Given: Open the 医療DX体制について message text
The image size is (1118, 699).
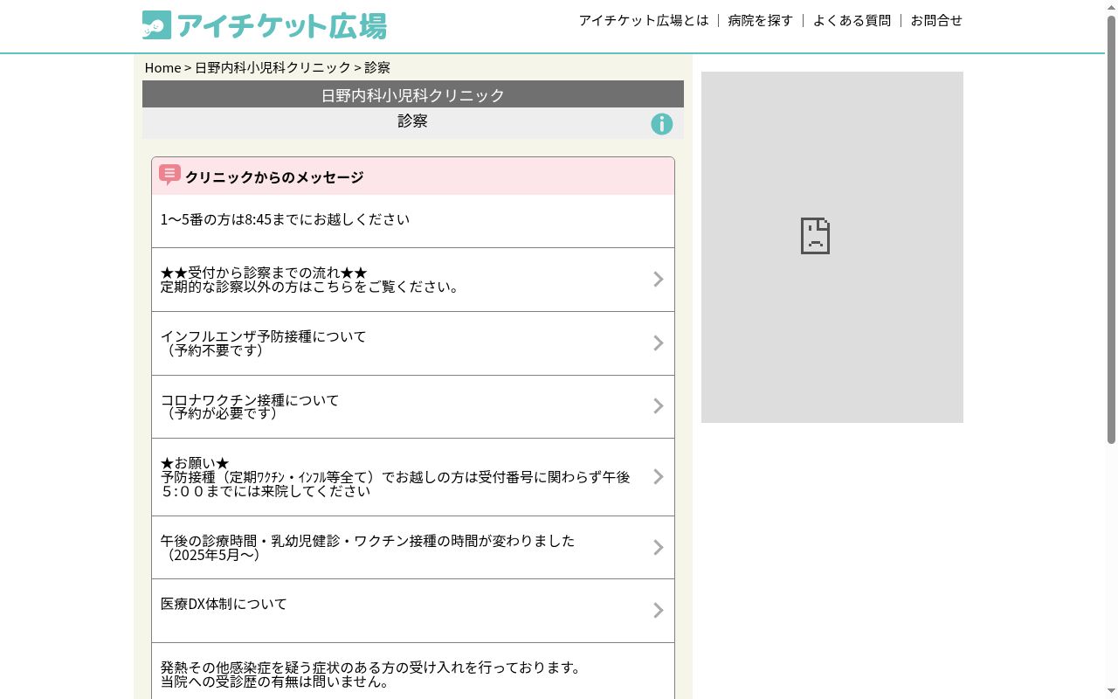Looking at the screenshot, I should (224, 604).
